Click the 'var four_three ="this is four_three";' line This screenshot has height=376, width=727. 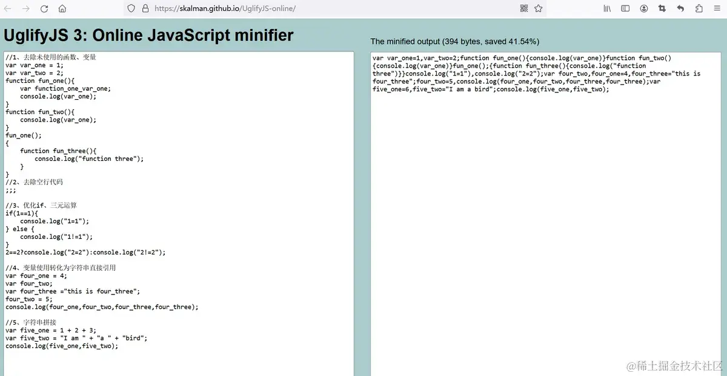(73, 291)
